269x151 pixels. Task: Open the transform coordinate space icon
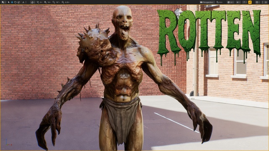(x=23, y=2)
